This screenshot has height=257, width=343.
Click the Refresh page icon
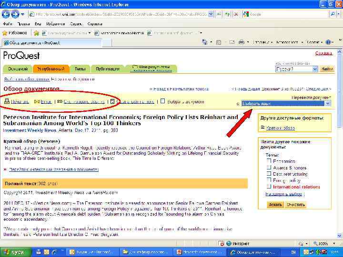tap(228, 14)
